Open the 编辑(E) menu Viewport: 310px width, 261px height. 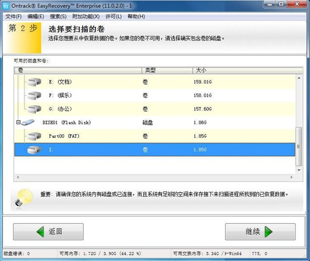36,17
